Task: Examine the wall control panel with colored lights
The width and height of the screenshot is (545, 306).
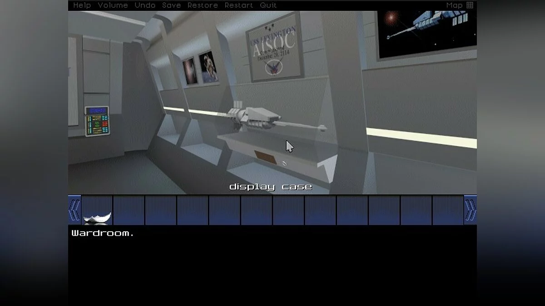Action: pyautogui.click(x=97, y=121)
